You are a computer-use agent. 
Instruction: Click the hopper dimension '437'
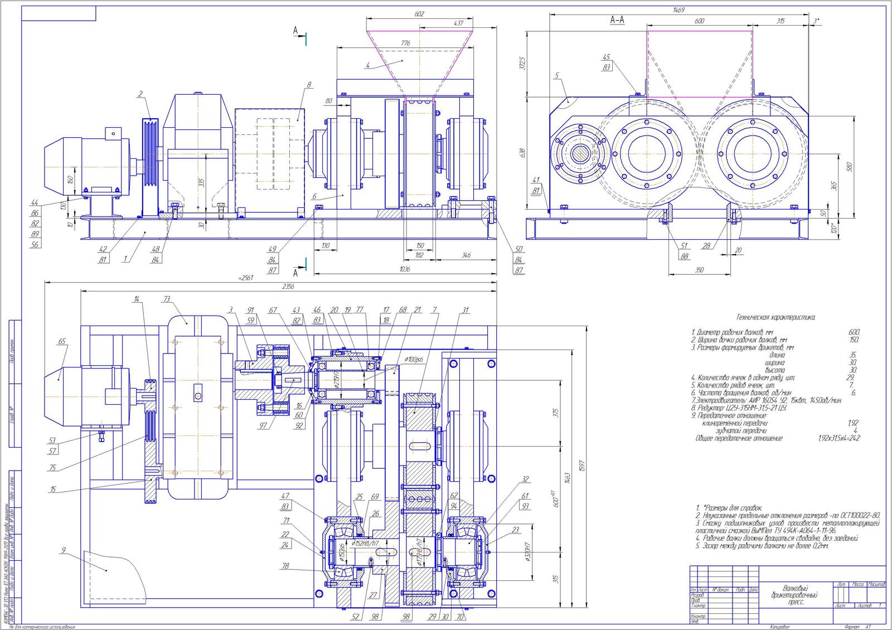coord(458,23)
